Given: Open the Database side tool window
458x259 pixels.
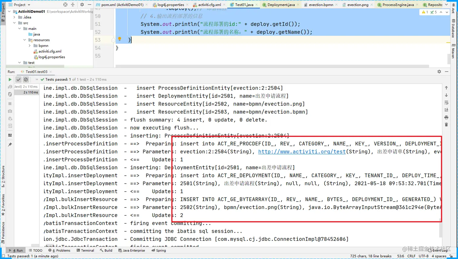Looking at the screenshot, I should [453, 28].
